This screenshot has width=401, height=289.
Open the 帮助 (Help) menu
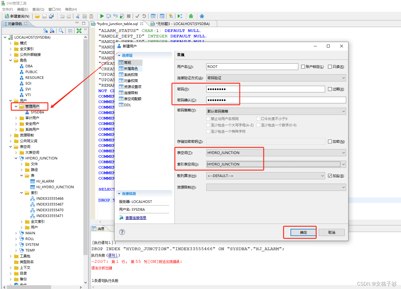[x=71, y=9]
